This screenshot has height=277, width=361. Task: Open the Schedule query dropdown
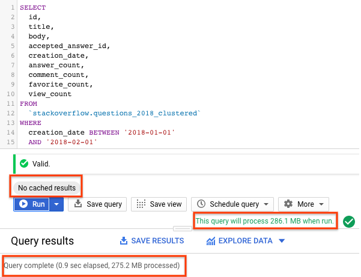(233, 204)
